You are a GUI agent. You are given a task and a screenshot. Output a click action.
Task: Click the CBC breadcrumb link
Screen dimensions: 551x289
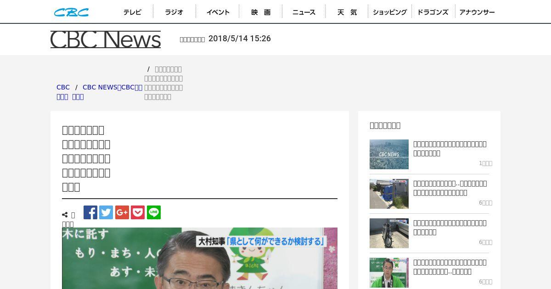click(63, 87)
